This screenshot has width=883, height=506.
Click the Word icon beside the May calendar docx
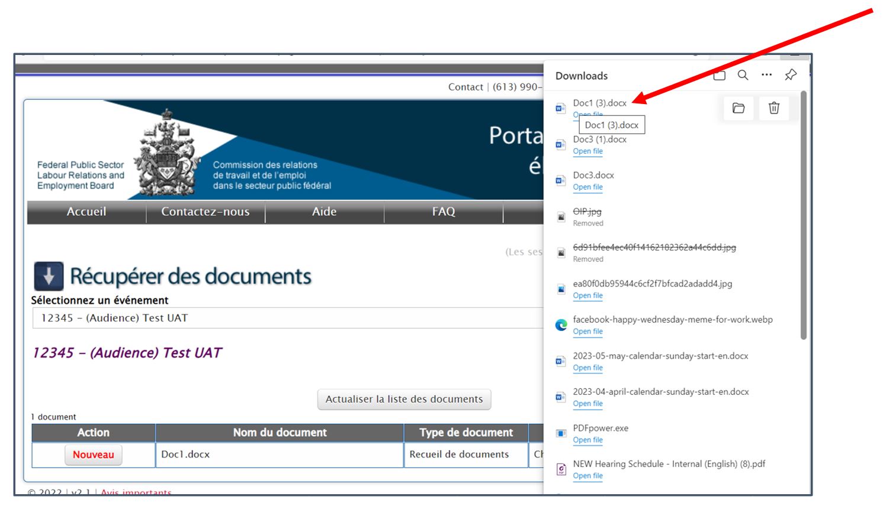[x=561, y=361]
